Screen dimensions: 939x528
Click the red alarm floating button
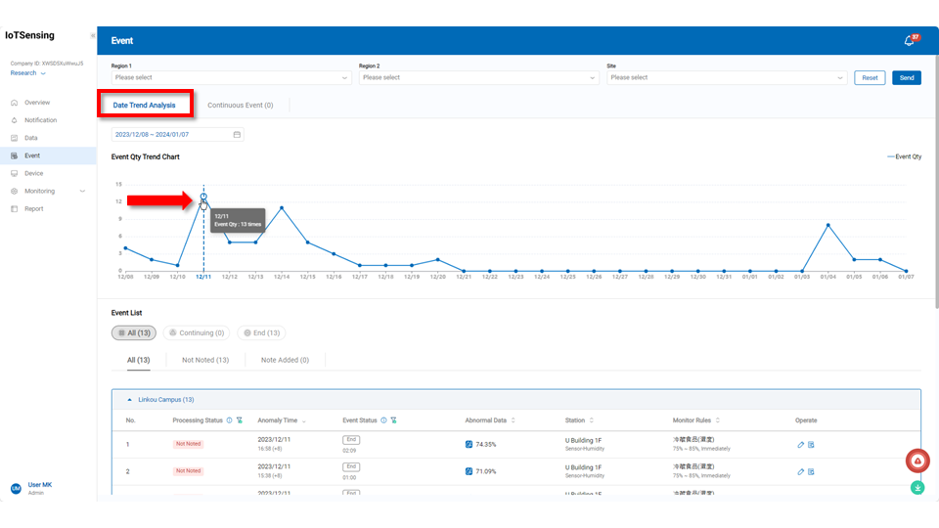point(917,461)
